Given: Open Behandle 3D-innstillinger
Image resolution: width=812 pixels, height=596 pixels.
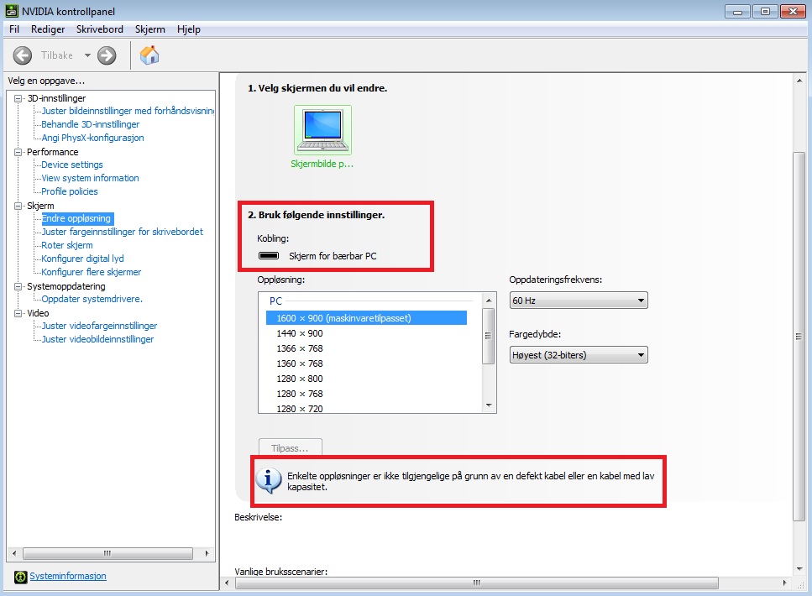Looking at the screenshot, I should point(90,124).
